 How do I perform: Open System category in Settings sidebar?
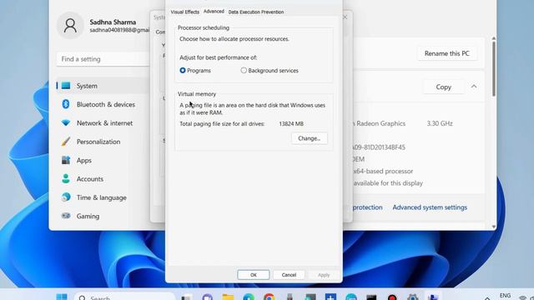pos(103,86)
